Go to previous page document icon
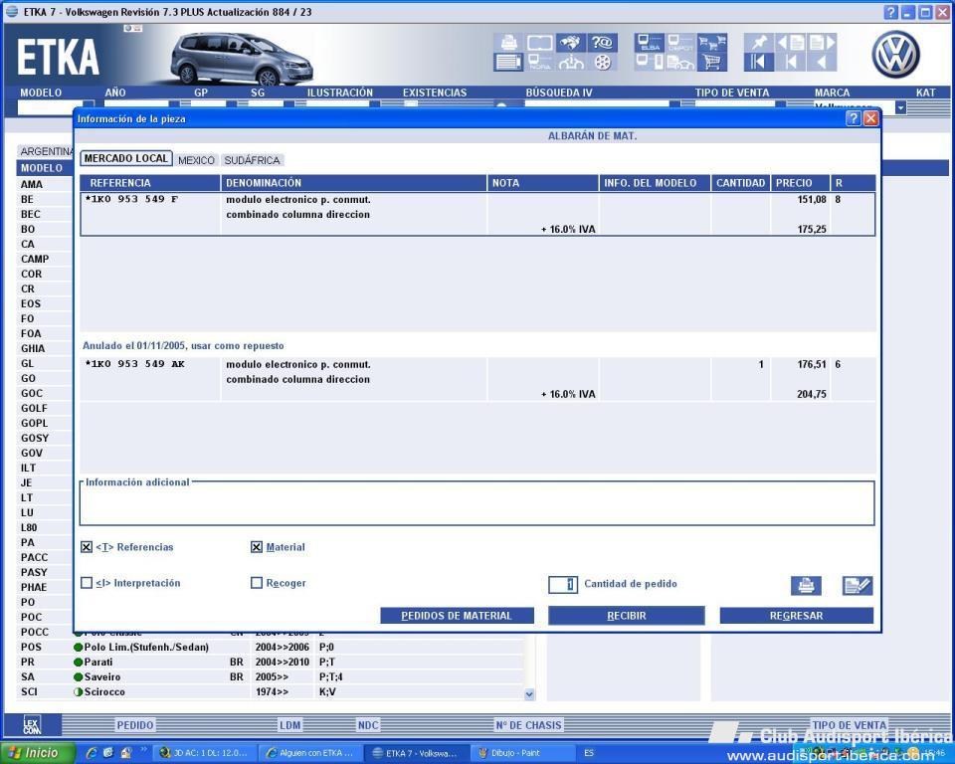Image resolution: width=955 pixels, height=764 pixels. (x=791, y=43)
